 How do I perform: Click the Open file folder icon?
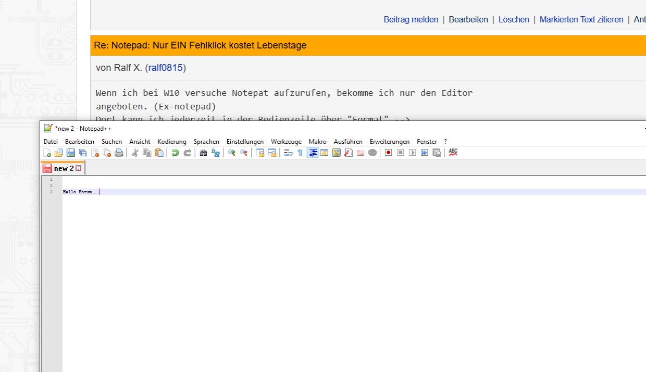[59, 153]
